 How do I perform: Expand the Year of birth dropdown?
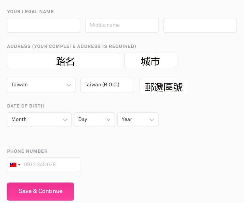pyautogui.click(x=138, y=120)
